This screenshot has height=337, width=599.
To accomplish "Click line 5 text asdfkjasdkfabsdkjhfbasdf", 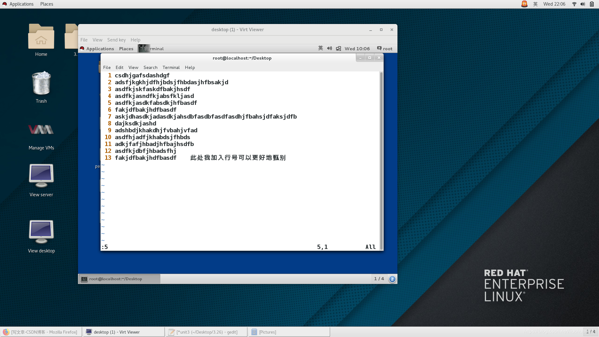I will click(x=156, y=103).
